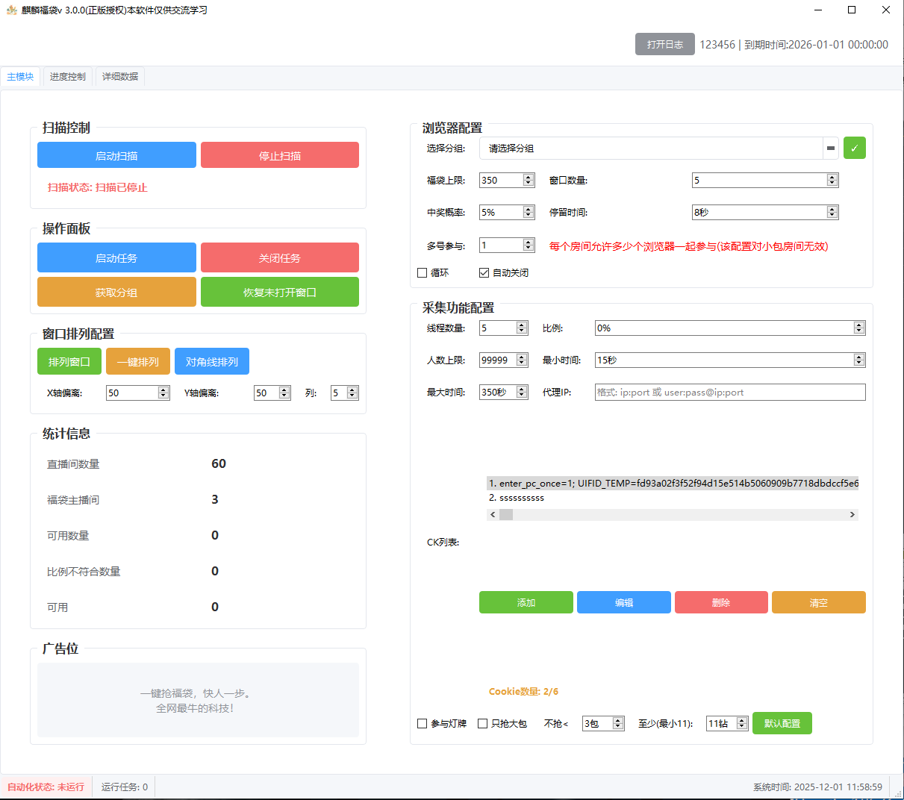904x800 pixels.
Task: Enable the 循环 checkbox
Action: tap(423, 273)
